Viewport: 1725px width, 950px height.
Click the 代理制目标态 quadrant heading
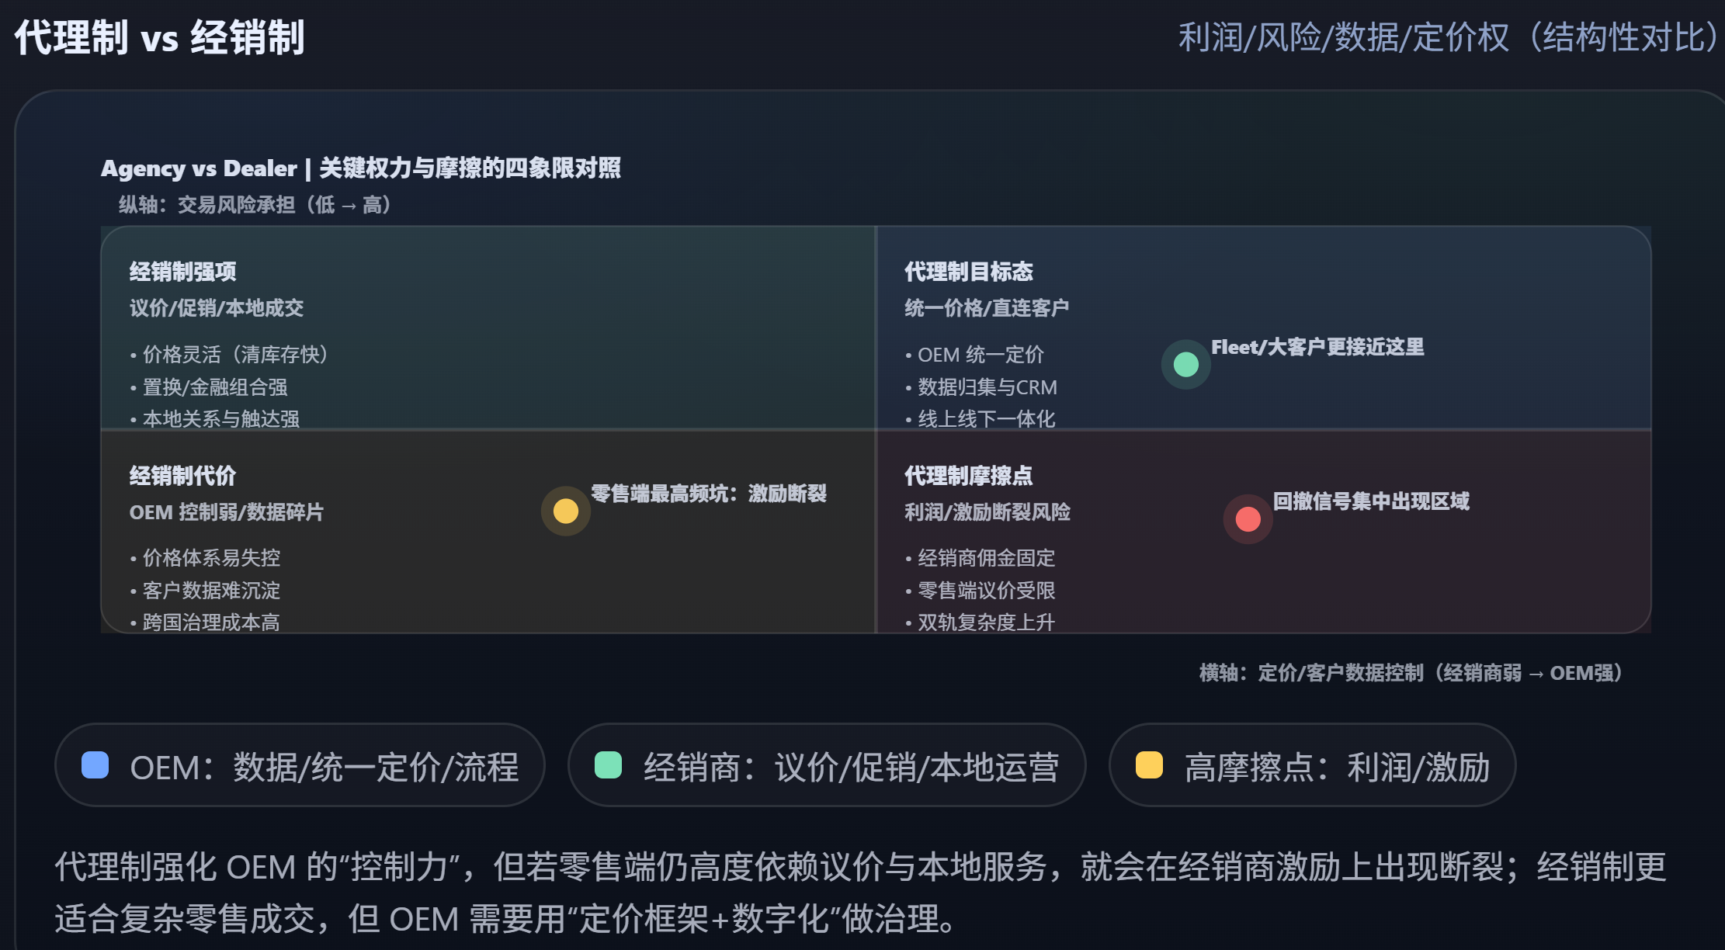pos(968,272)
